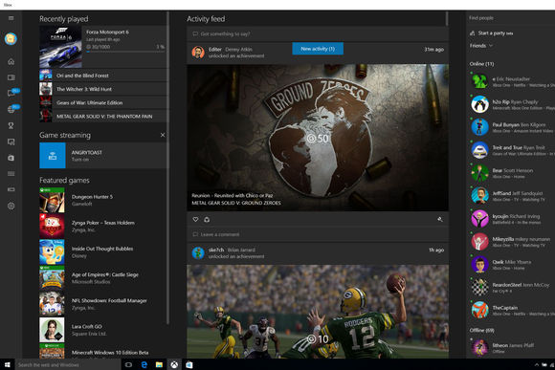Open File Explorer from taskbar

point(159,364)
